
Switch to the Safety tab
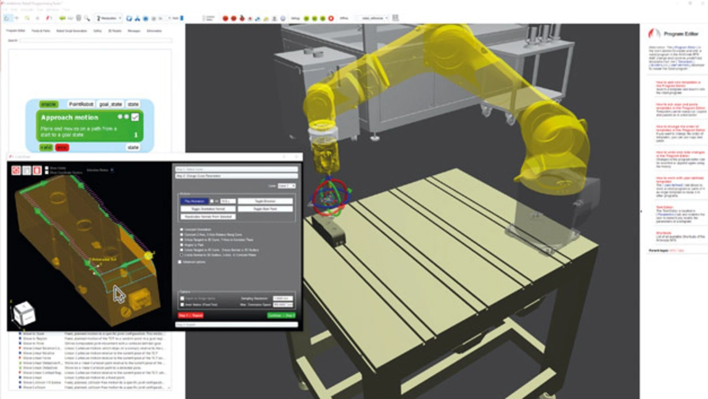pyautogui.click(x=98, y=31)
